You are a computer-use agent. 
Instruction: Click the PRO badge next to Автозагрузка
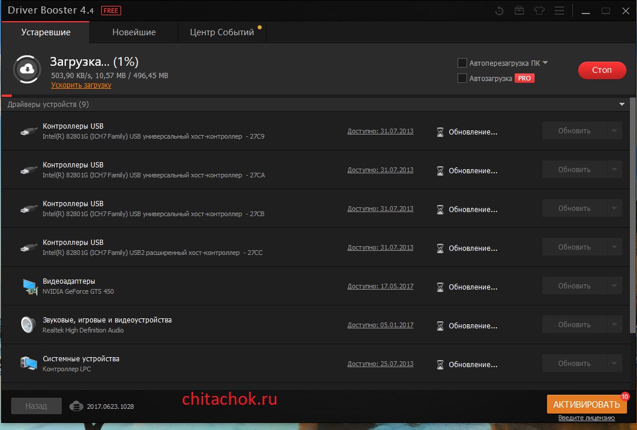click(x=525, y=78)
